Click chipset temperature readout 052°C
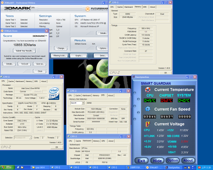The width and height of the screenshot is (213, 170). 166,101
